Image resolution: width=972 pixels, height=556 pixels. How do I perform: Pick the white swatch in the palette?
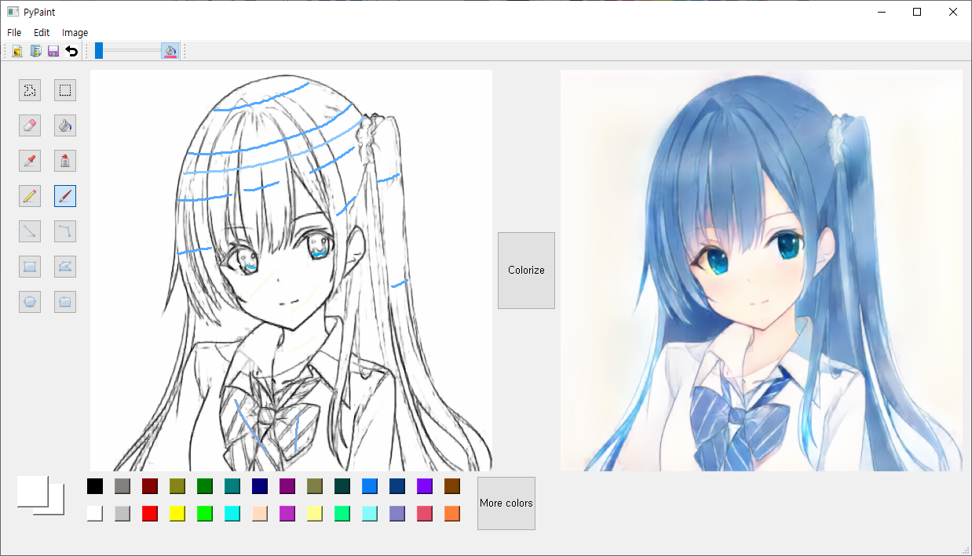(95, 514)
